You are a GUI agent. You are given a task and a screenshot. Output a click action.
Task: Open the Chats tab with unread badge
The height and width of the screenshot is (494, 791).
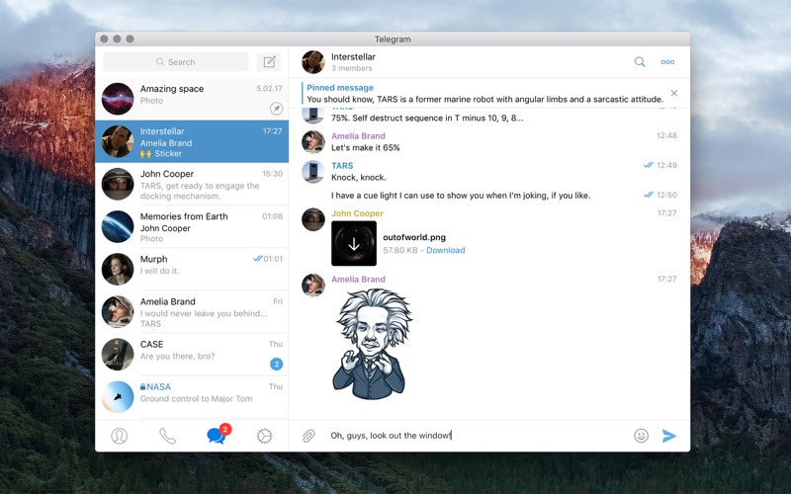[216, 436]
